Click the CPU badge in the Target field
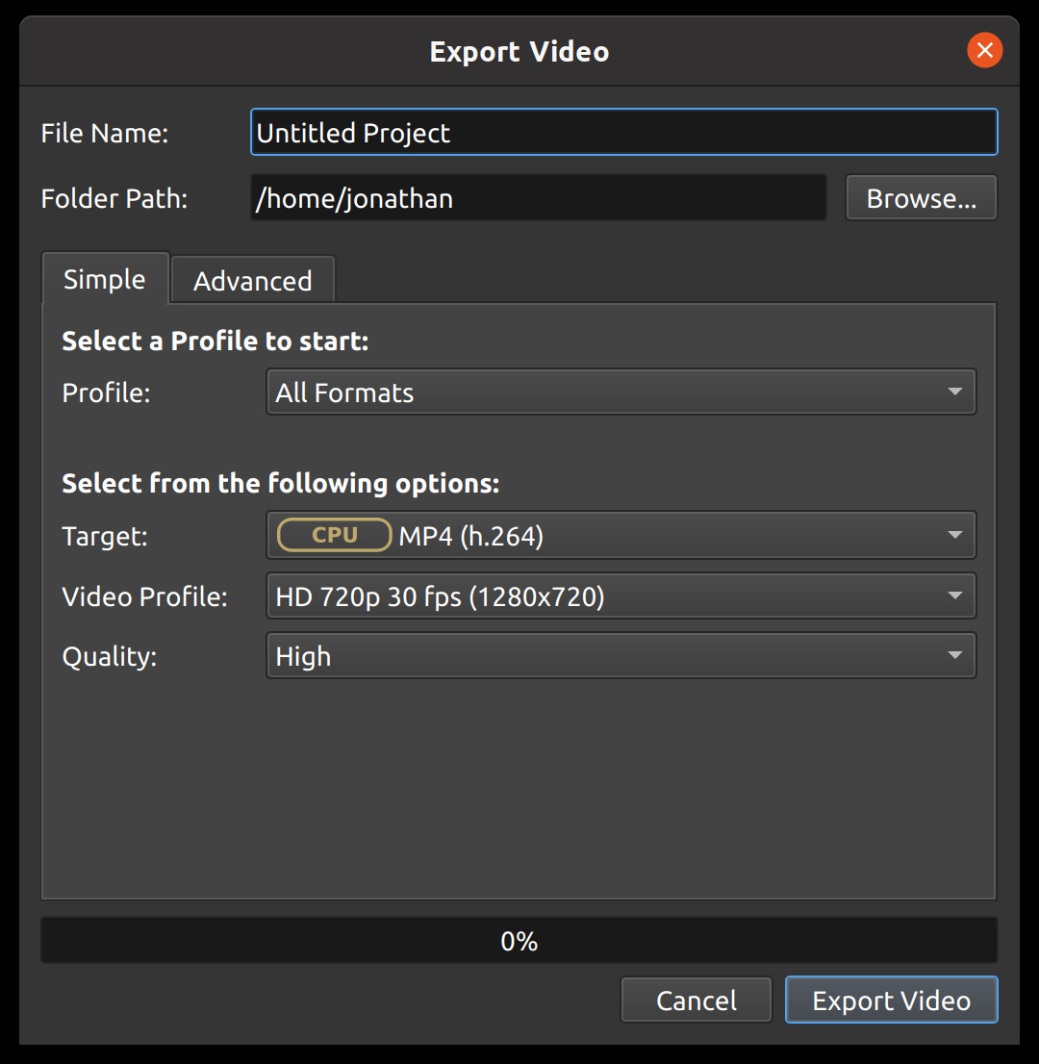Image resolution: width=1039 pixels, height=1064 pixels. click(333, 535)
